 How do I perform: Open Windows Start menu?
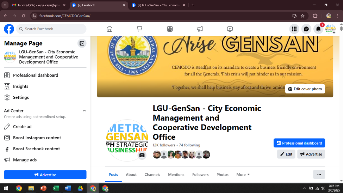pos(6,188)
